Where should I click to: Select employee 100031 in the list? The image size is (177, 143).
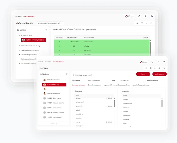(x=54, y=108)
